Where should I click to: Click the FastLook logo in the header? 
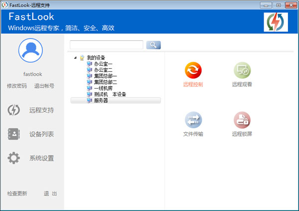point(276,22)
